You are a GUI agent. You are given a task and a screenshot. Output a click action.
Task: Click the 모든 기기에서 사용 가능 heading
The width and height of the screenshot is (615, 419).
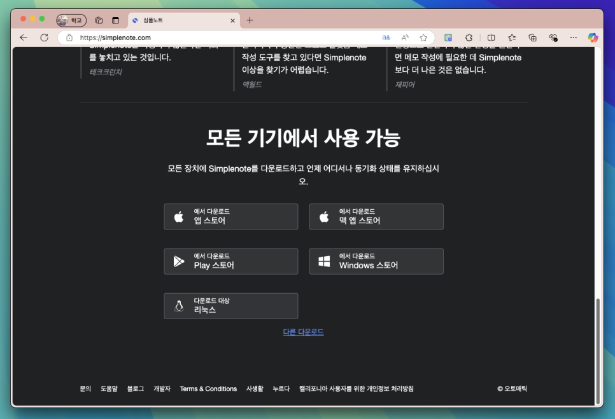[304, 138]
